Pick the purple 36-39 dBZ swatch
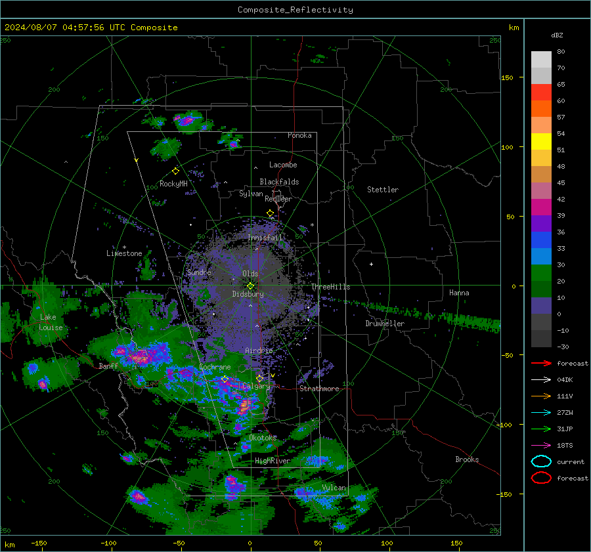Image resolution: width=591 pixels, height=552 pixels. click(x=541, y=224)
